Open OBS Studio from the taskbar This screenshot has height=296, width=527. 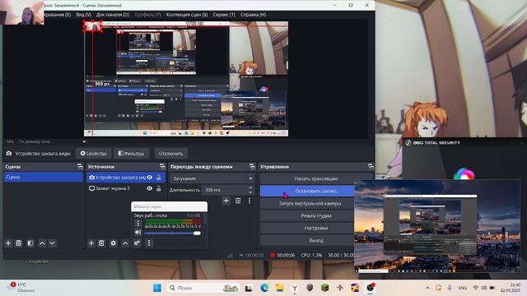[371, 288]
